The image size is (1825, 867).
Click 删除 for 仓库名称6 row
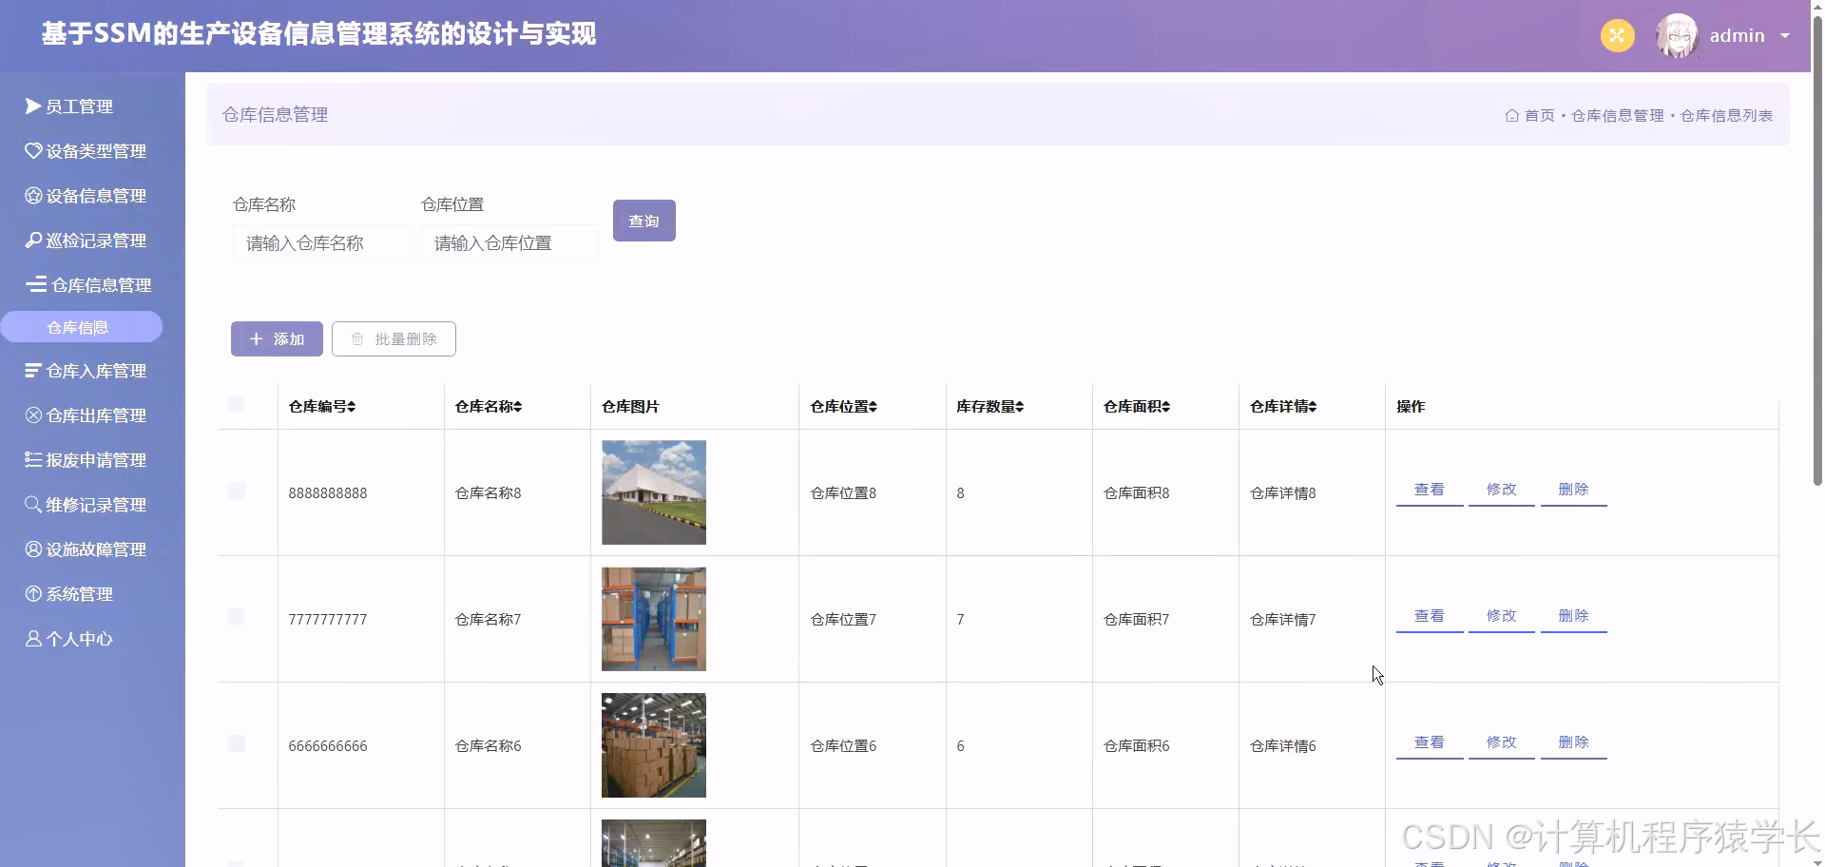click(x=1574, y=742)
